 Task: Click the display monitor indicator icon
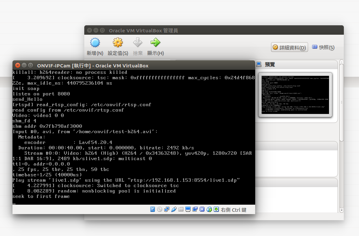coord(188,209)
